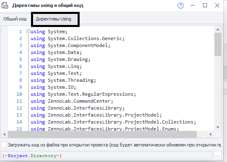
Task: Click horizontal scrollbar right arrow
Action: coord(211,134)
